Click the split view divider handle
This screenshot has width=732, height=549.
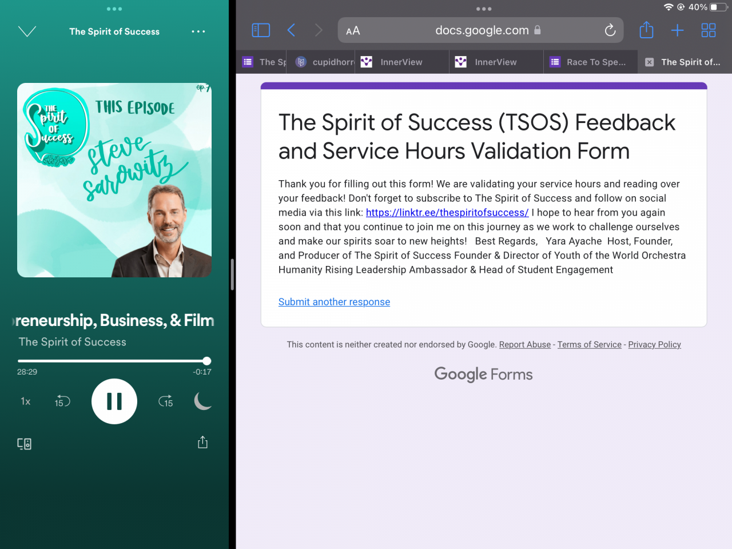[x=232, y=274]
